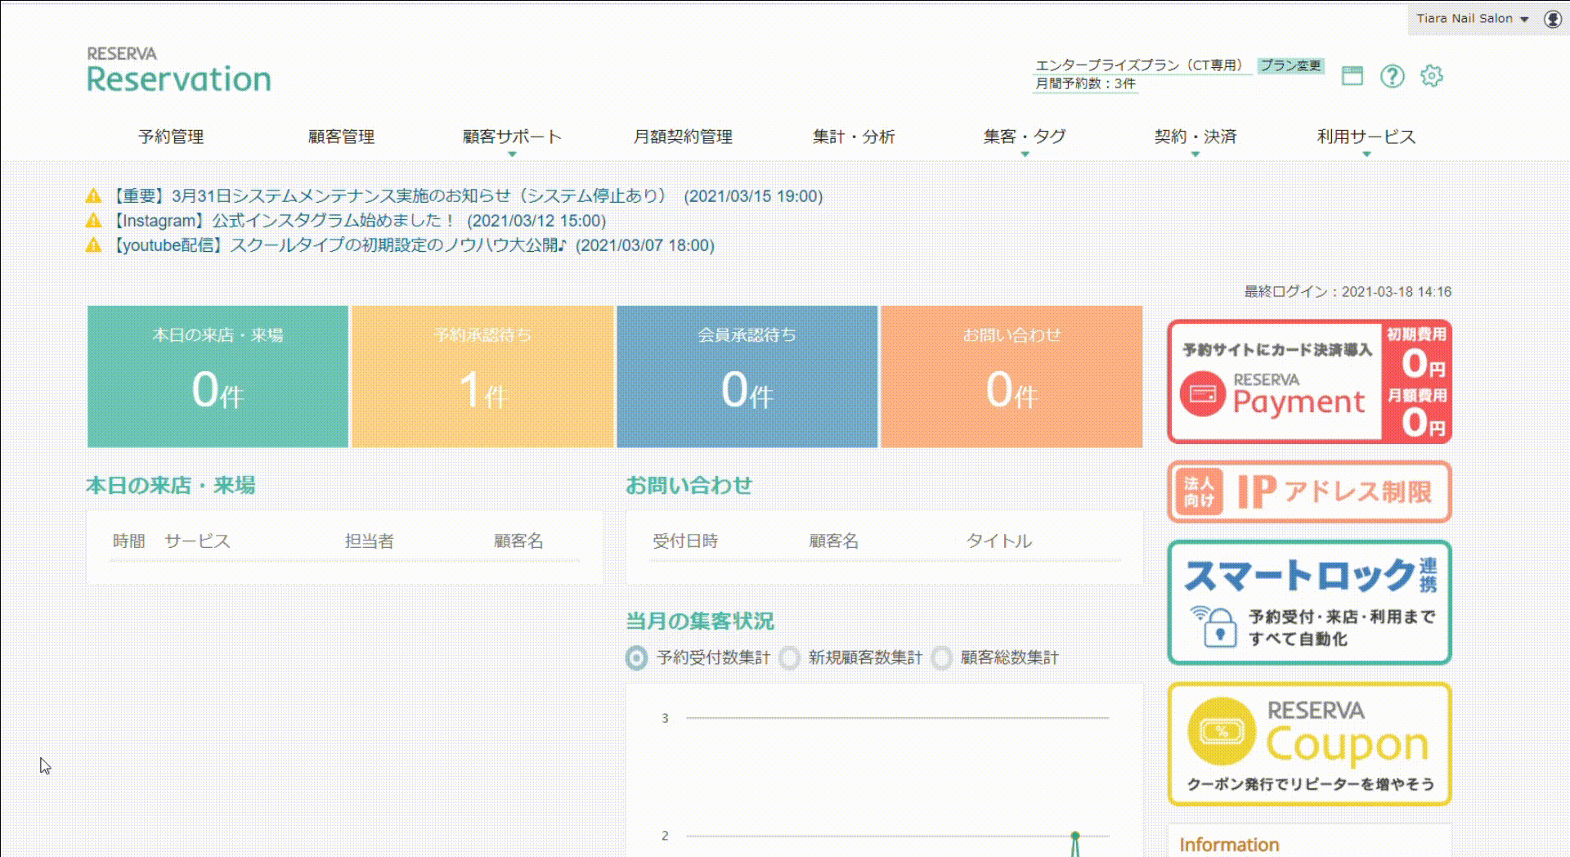
Task: Click the green data point on chart
Action: (1075, 836)
